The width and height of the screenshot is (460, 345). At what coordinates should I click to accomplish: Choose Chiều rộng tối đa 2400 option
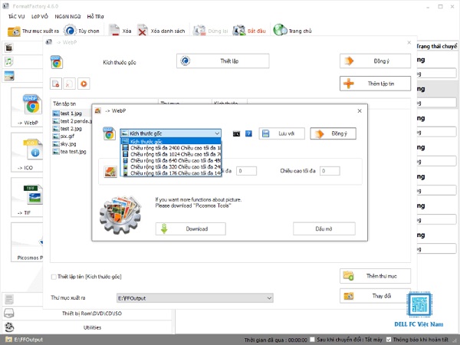pos(171,148)
